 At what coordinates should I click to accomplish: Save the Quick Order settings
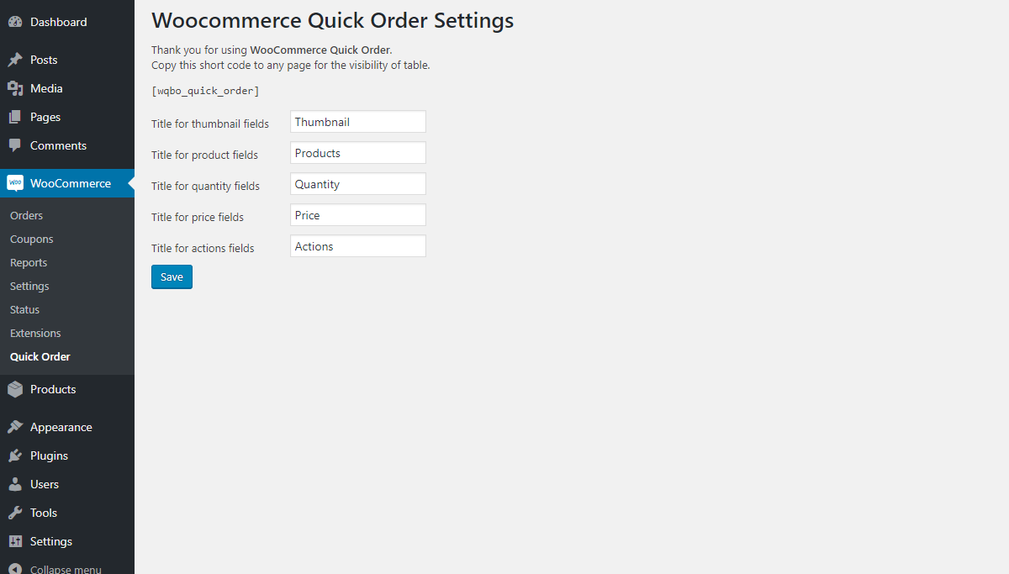tap(172, 276)
